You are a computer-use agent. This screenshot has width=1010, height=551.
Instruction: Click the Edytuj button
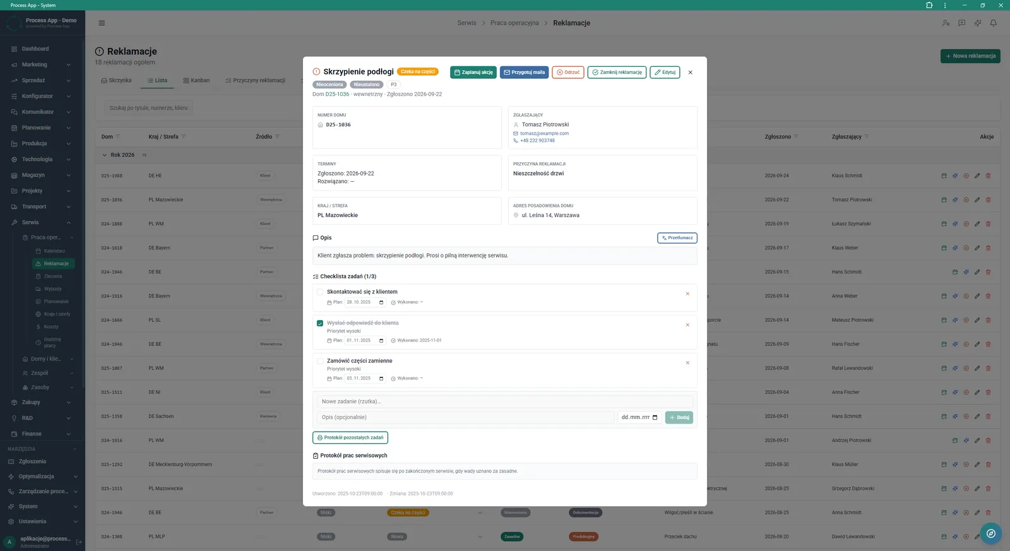[x=665, y=73]
